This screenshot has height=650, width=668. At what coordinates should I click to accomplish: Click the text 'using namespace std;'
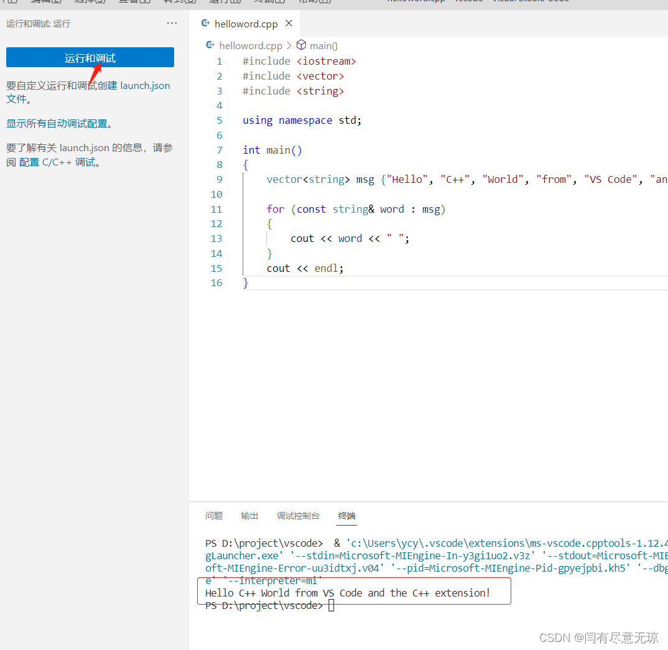[x=302, y=121]
